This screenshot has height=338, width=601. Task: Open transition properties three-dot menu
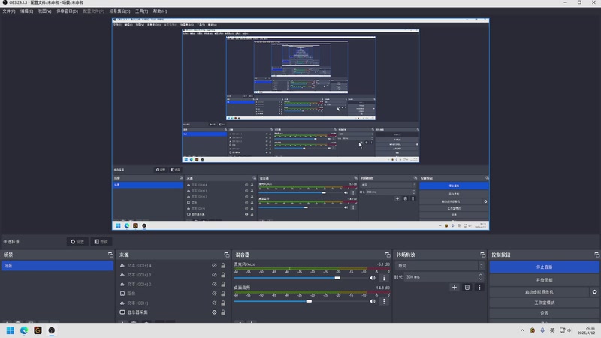(479, 288)
